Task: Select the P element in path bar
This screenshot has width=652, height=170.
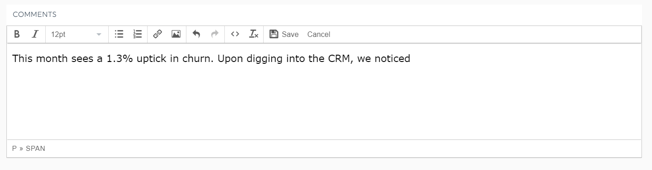Action: 15,149
